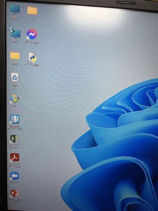
Task: Launch the PowerPoint shortcut
Action: click(x=15, y=194)
